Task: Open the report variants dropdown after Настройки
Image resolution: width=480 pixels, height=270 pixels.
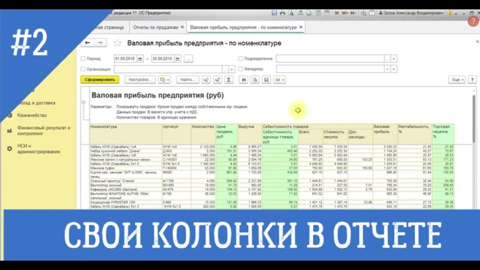Action: point(164,79)
